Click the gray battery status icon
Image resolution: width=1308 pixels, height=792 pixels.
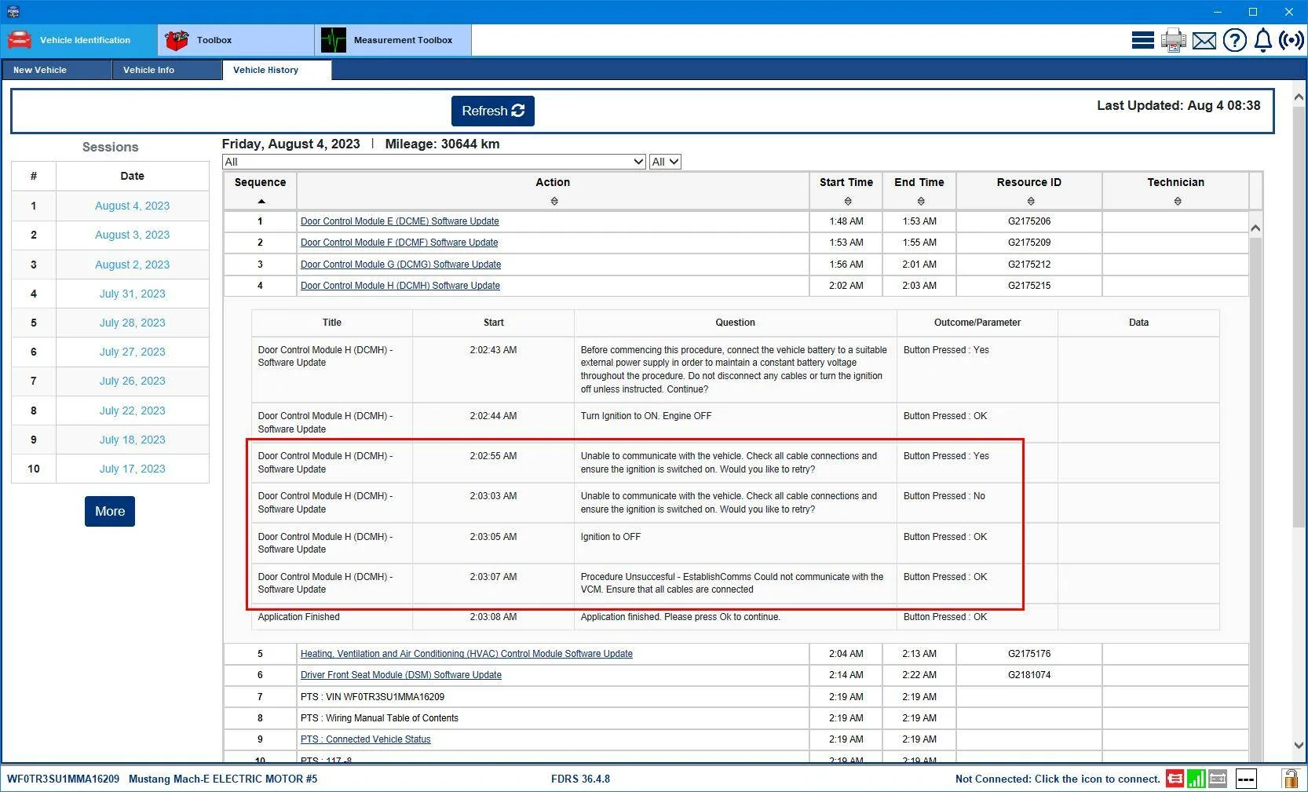click(x=1218, y=779)
